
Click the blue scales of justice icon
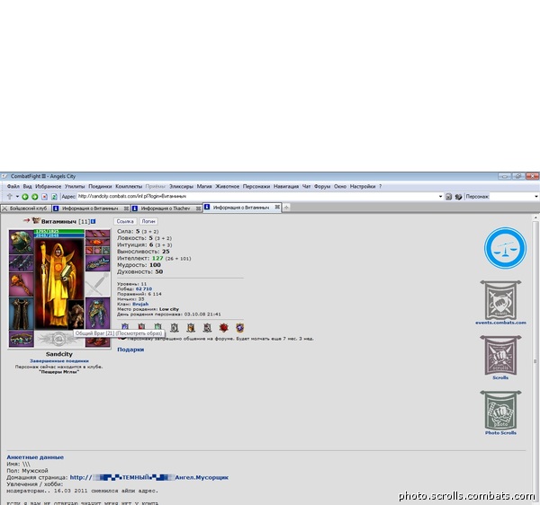(505, 248)
